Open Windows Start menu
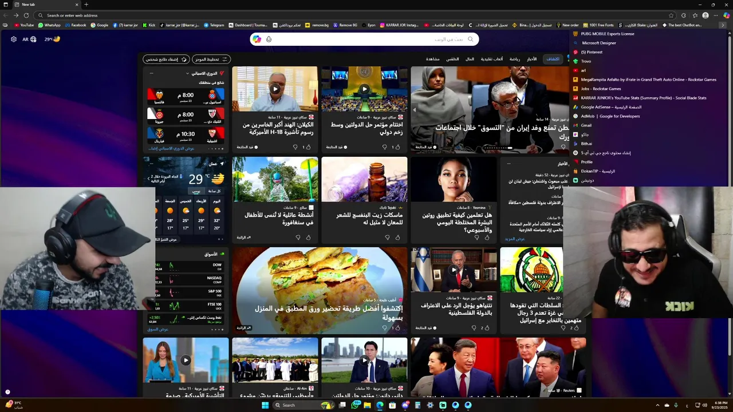The image size is (733, 412). point(265,405)
